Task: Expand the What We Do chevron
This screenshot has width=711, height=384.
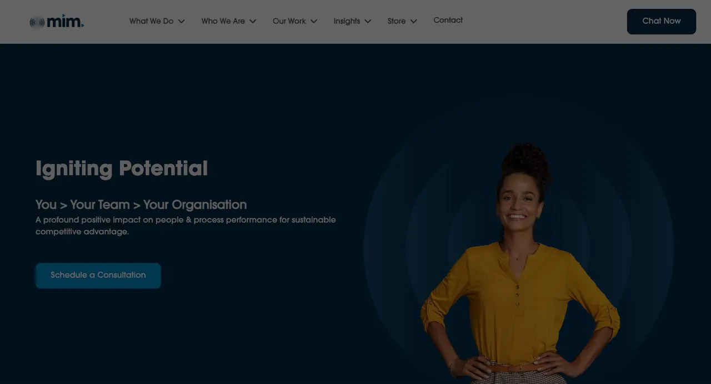Action: 181,22
